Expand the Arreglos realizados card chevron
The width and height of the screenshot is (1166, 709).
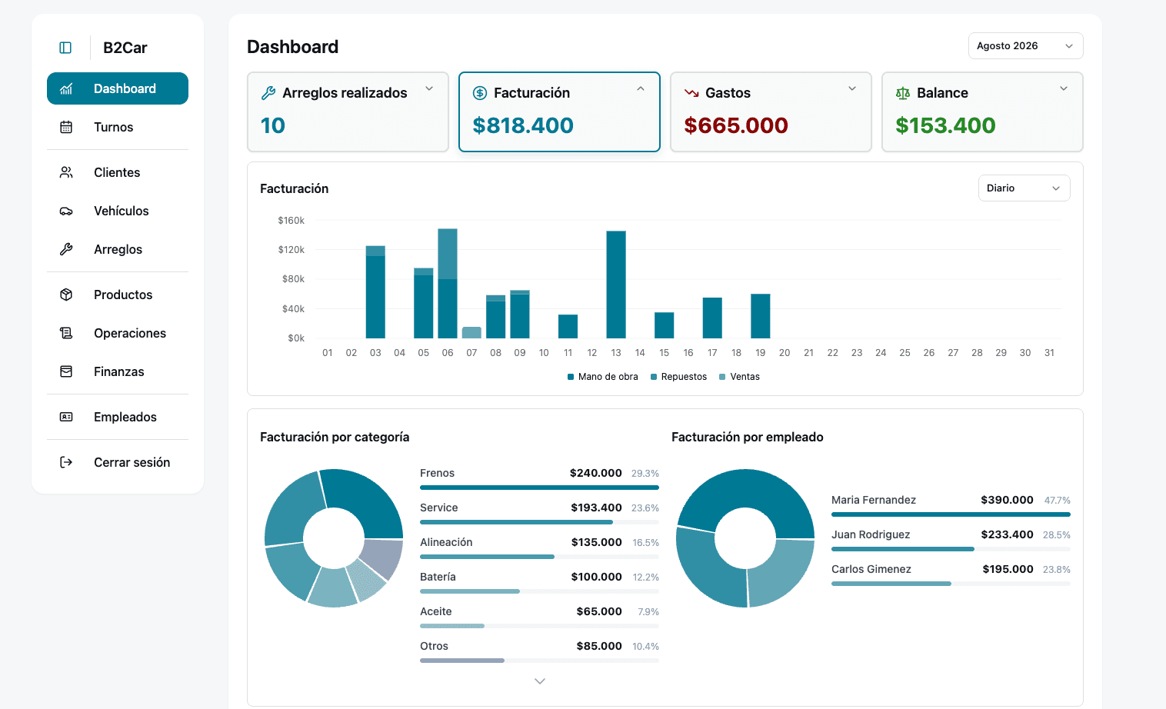(429, 88)
